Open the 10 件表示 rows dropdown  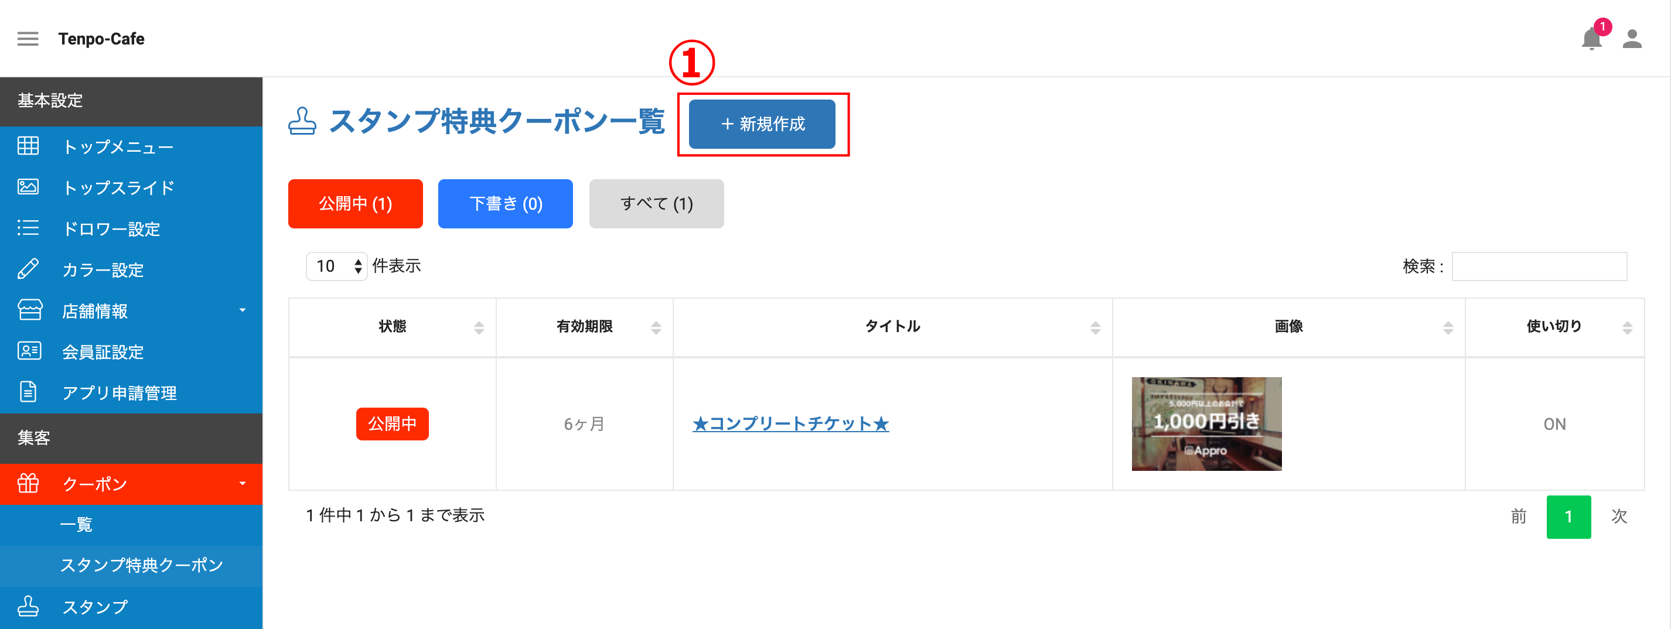pos(337,266)
